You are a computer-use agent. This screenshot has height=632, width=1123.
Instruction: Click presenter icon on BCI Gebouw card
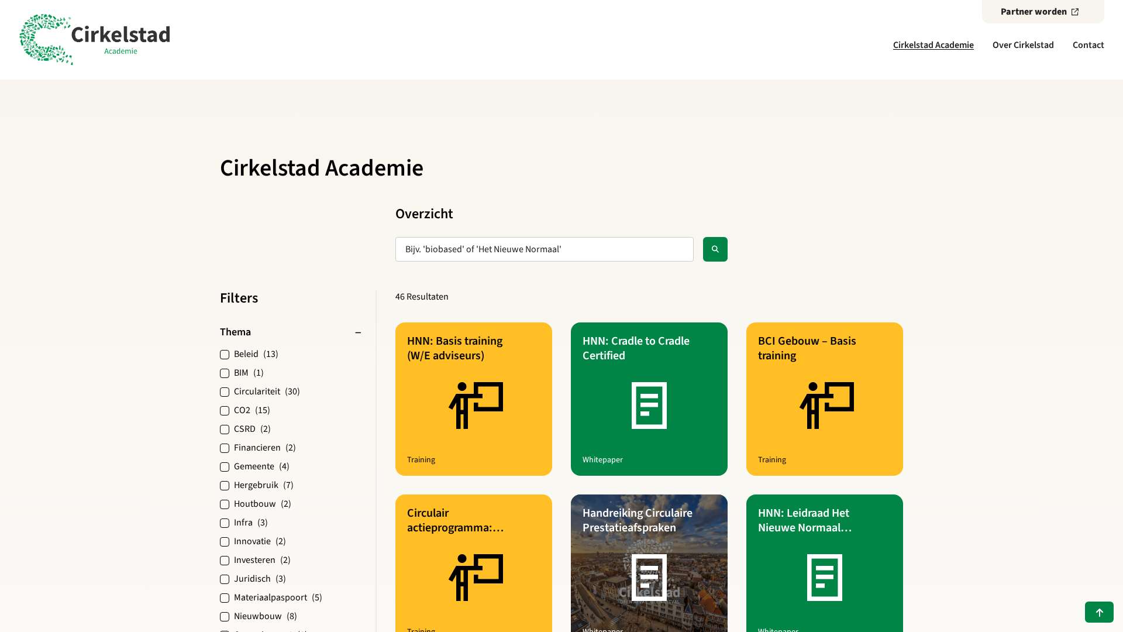pos(826,406)
